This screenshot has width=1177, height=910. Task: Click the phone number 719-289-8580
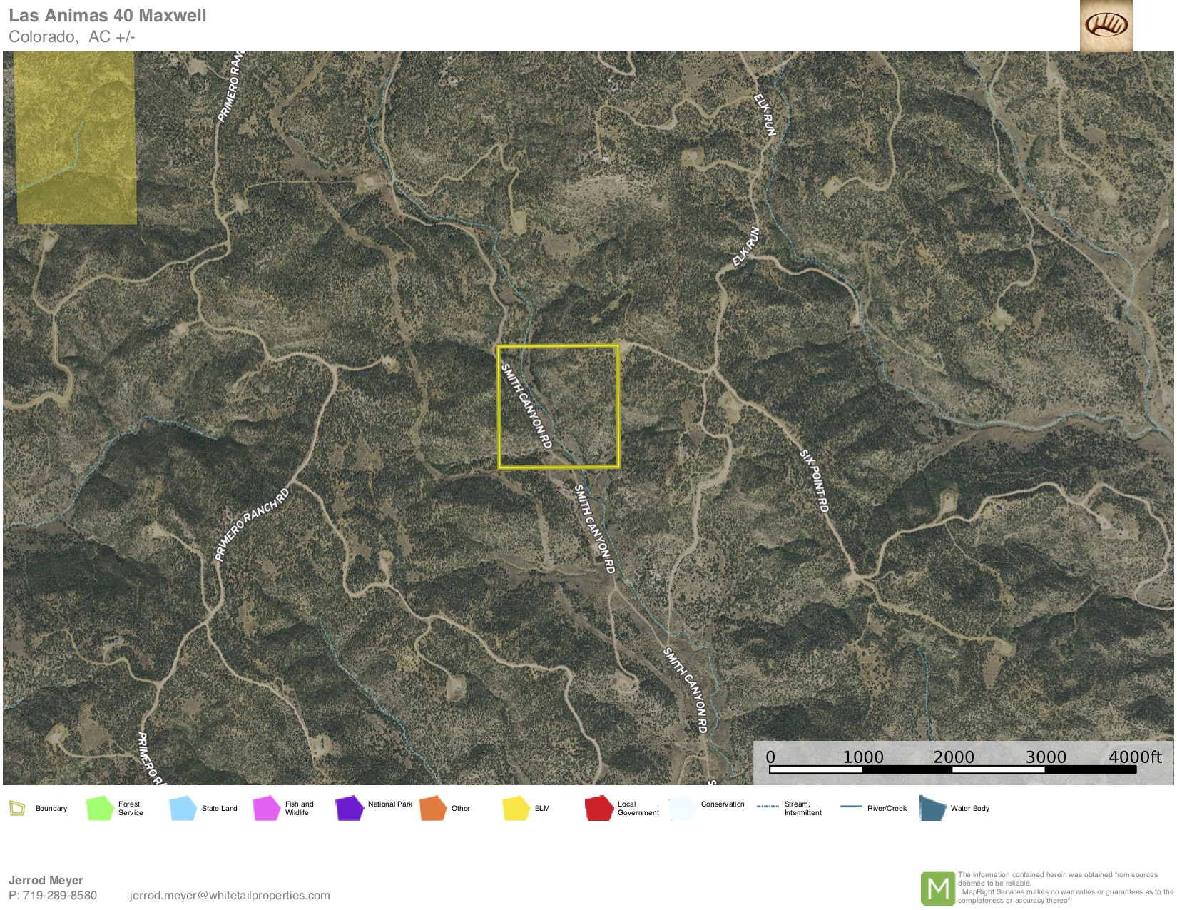tap(60, 895)
